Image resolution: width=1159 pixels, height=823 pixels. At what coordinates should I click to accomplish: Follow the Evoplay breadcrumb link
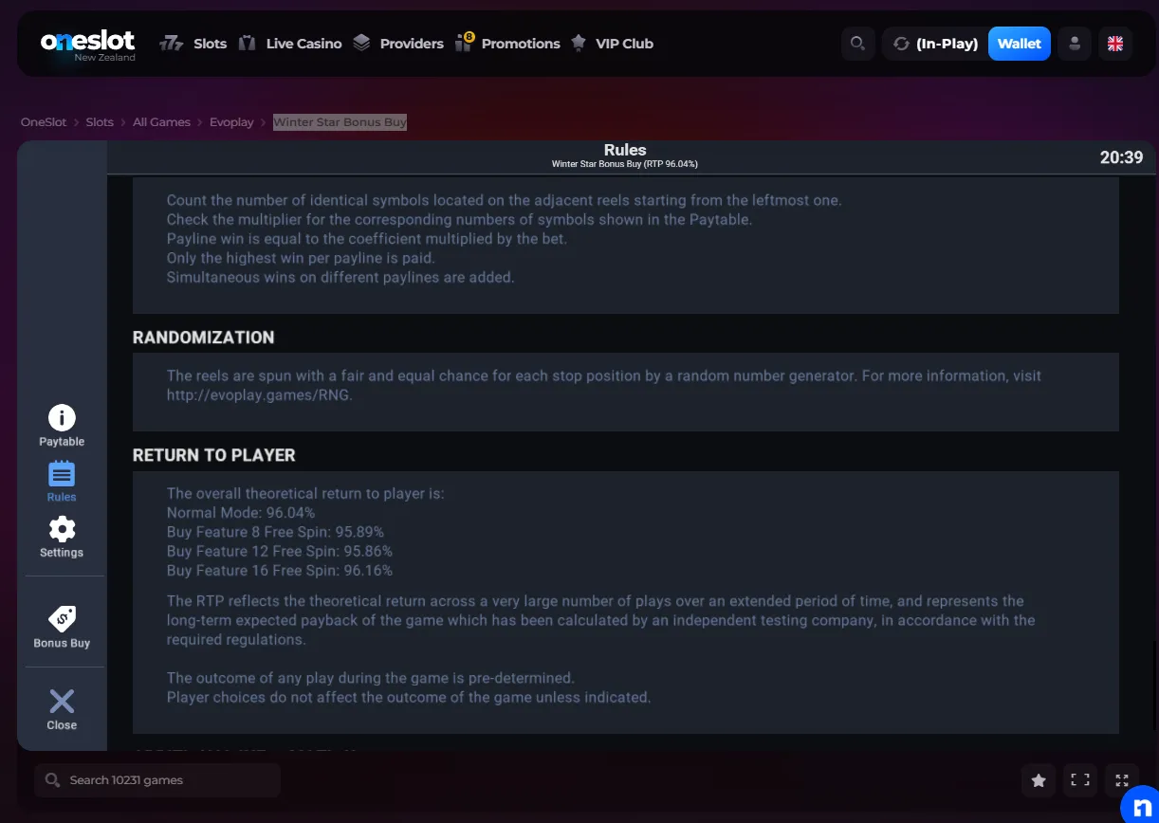click(231, 122)
